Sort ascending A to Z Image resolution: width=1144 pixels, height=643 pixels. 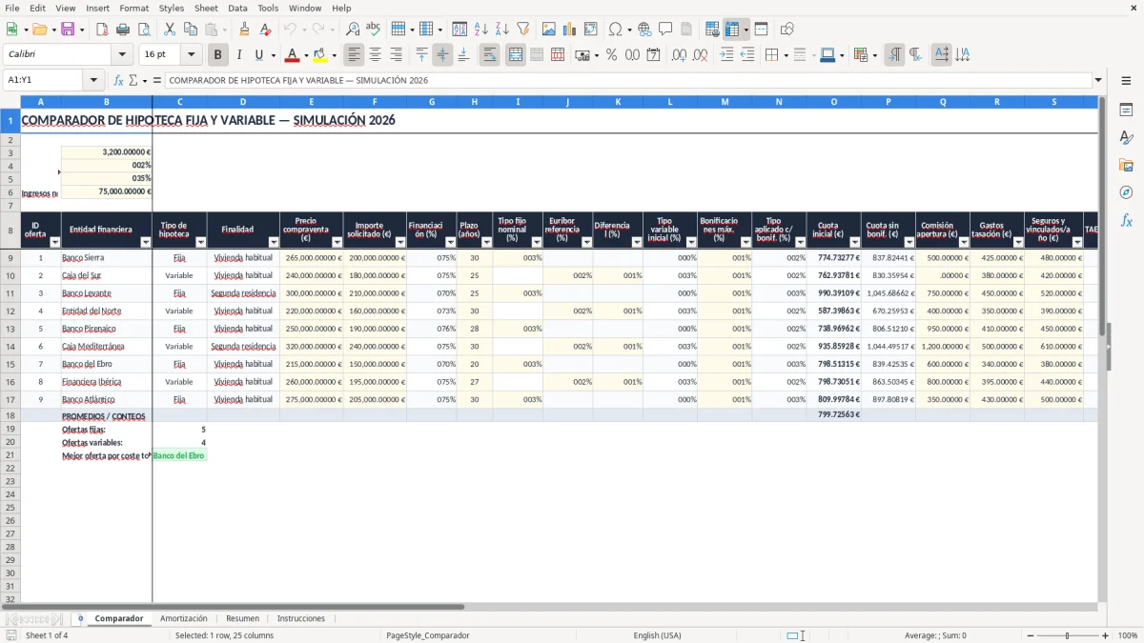click(481, 30)
